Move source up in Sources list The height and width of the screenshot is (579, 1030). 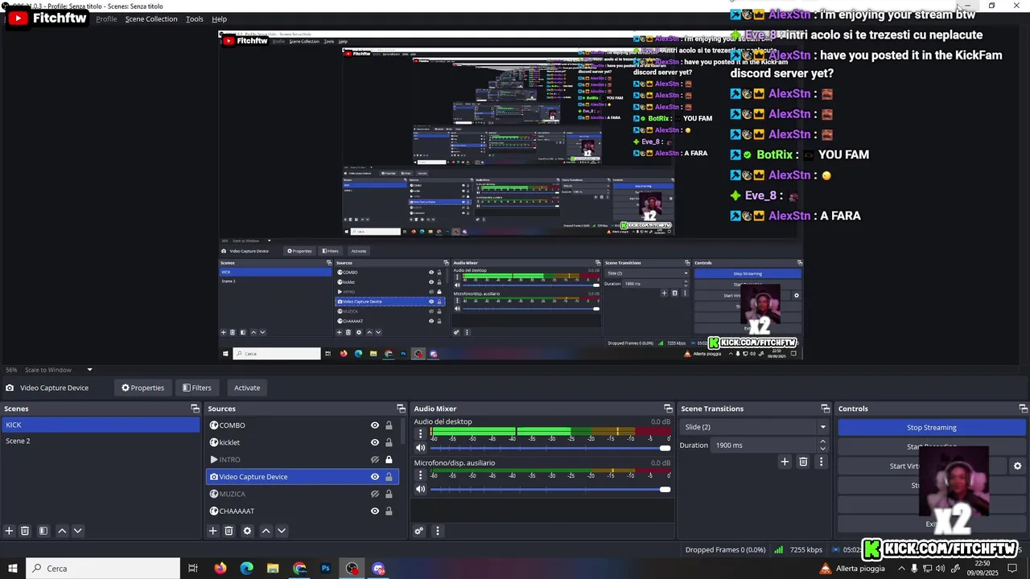[266, 531]
